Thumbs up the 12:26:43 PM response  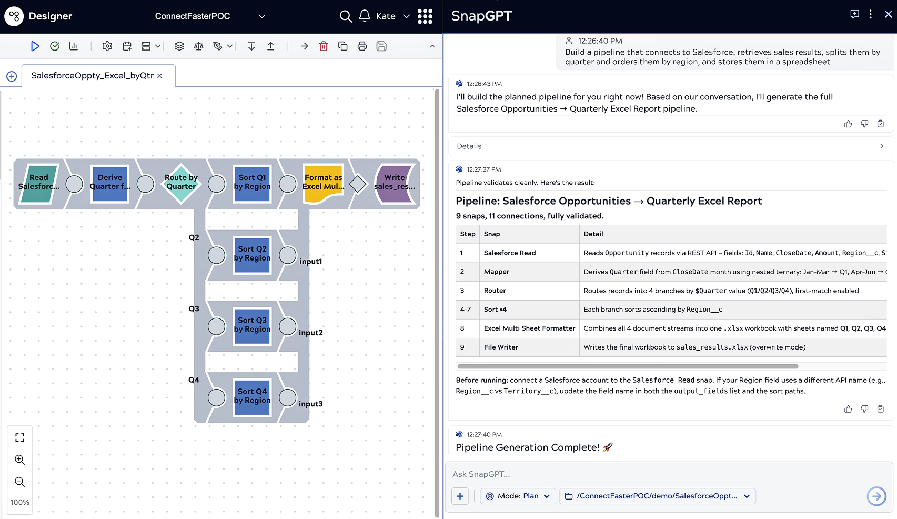(848, 124)
